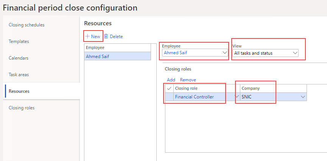Open the View dropdown for tasks and status
This screenshot has height=161, width=327.
pos(295,53)
